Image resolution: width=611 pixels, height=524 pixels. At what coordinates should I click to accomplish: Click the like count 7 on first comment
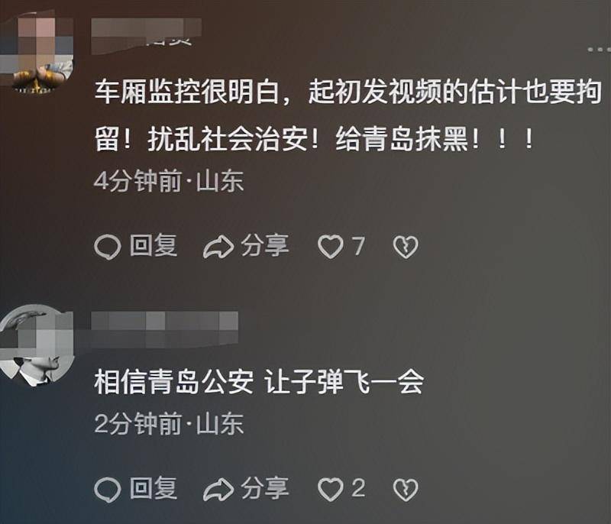click(358, 246)
